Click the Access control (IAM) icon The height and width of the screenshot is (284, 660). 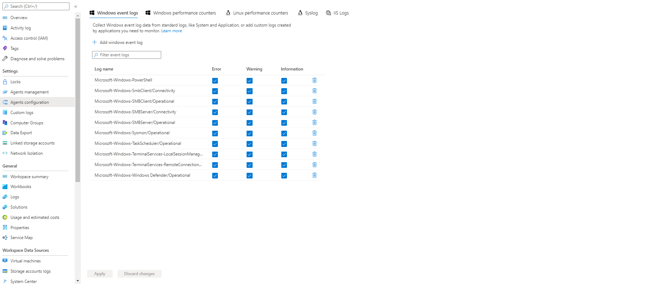click(5, 38)
